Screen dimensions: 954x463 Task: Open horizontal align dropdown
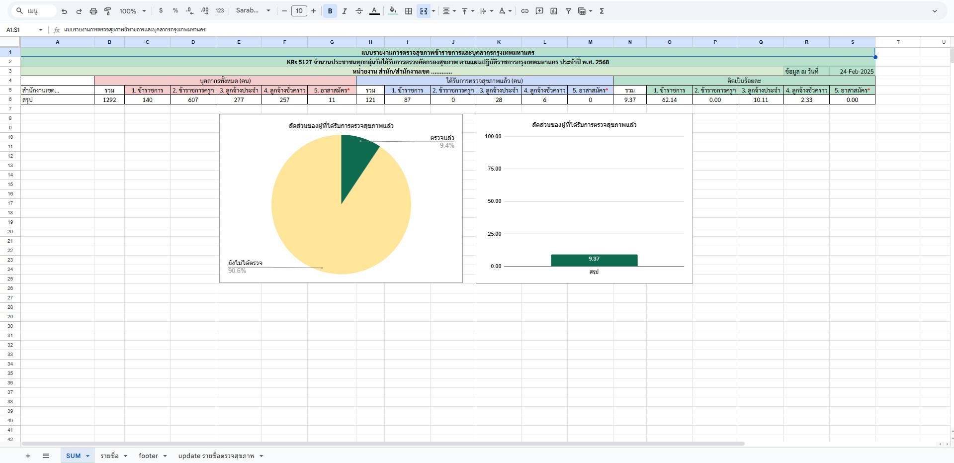click(449, 11)
